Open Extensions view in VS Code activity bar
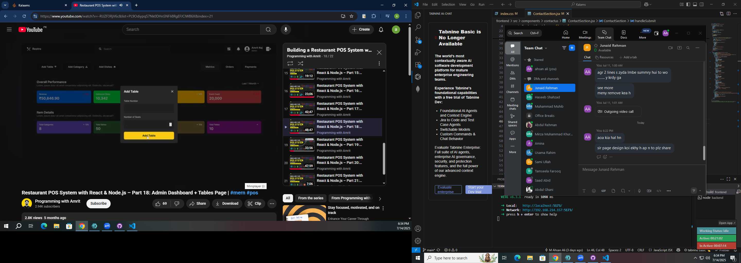Viewport: 741px width, 263px height. coord(418,65)
